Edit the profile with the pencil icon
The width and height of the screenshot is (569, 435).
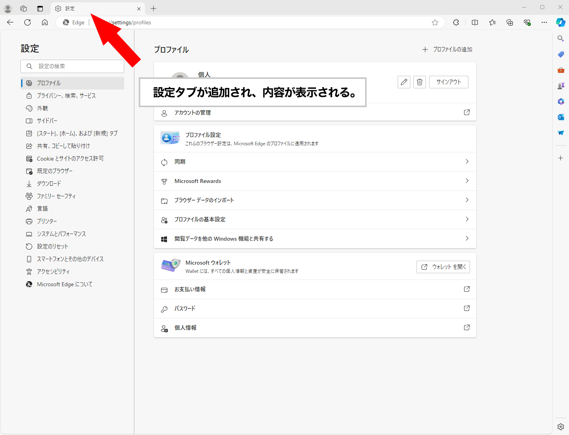tap(404, 82)
